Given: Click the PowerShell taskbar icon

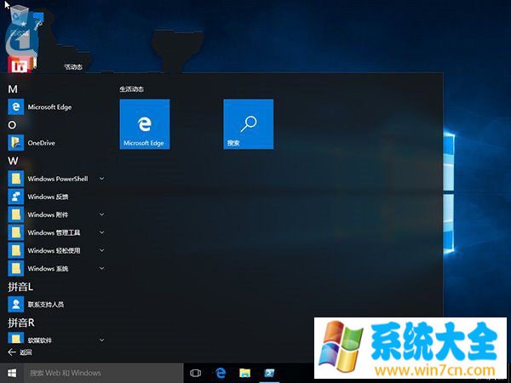Looking at the screenshot, I should (x=269, y=373).
